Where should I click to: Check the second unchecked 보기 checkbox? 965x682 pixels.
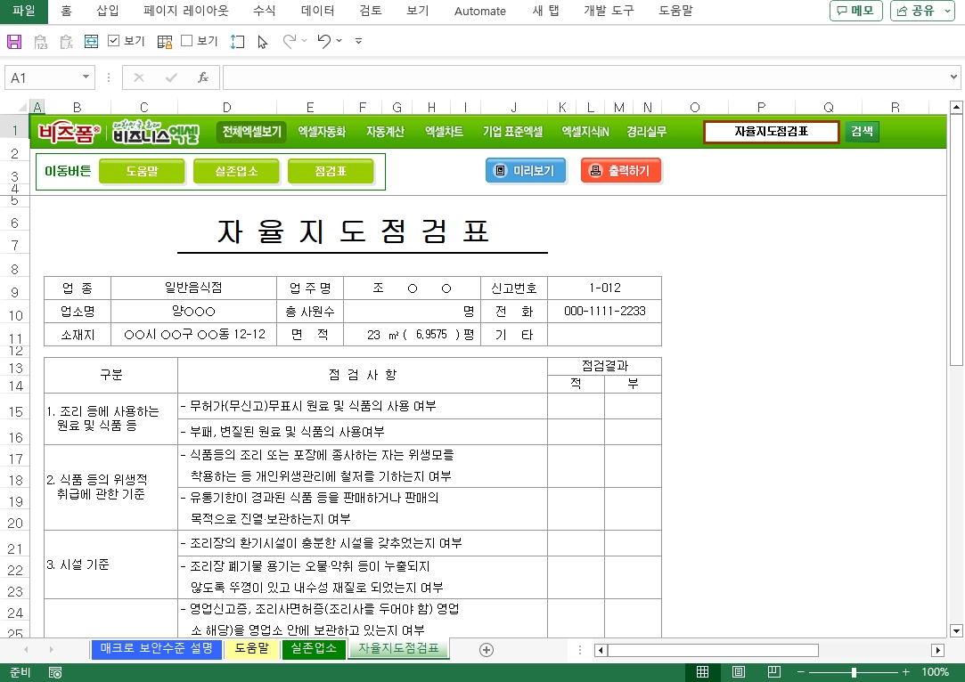click(187, 41)
